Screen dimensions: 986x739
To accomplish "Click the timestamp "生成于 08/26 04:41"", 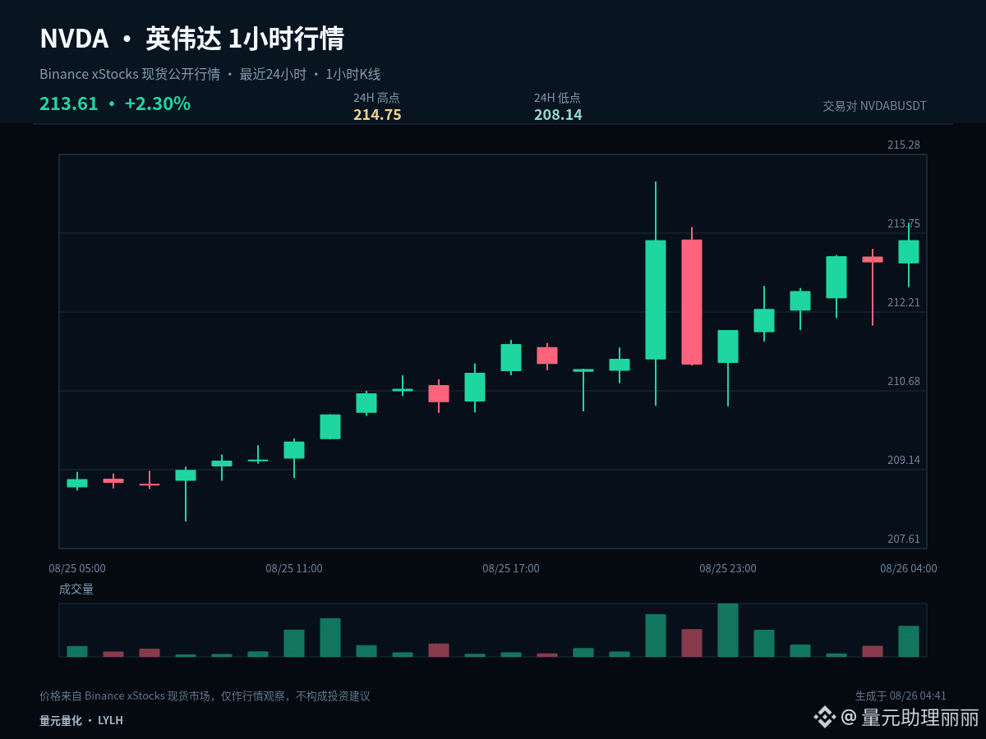I will click(x=901, y=696).
